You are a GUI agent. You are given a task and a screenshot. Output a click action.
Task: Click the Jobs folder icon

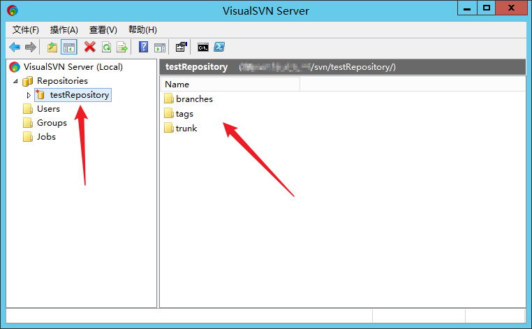[27, 137]
